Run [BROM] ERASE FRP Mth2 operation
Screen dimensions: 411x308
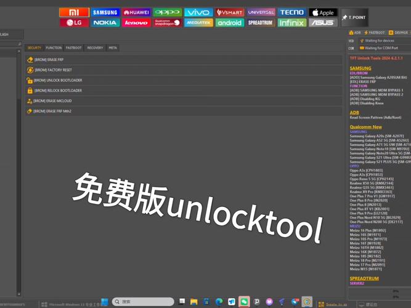point(184,111)
